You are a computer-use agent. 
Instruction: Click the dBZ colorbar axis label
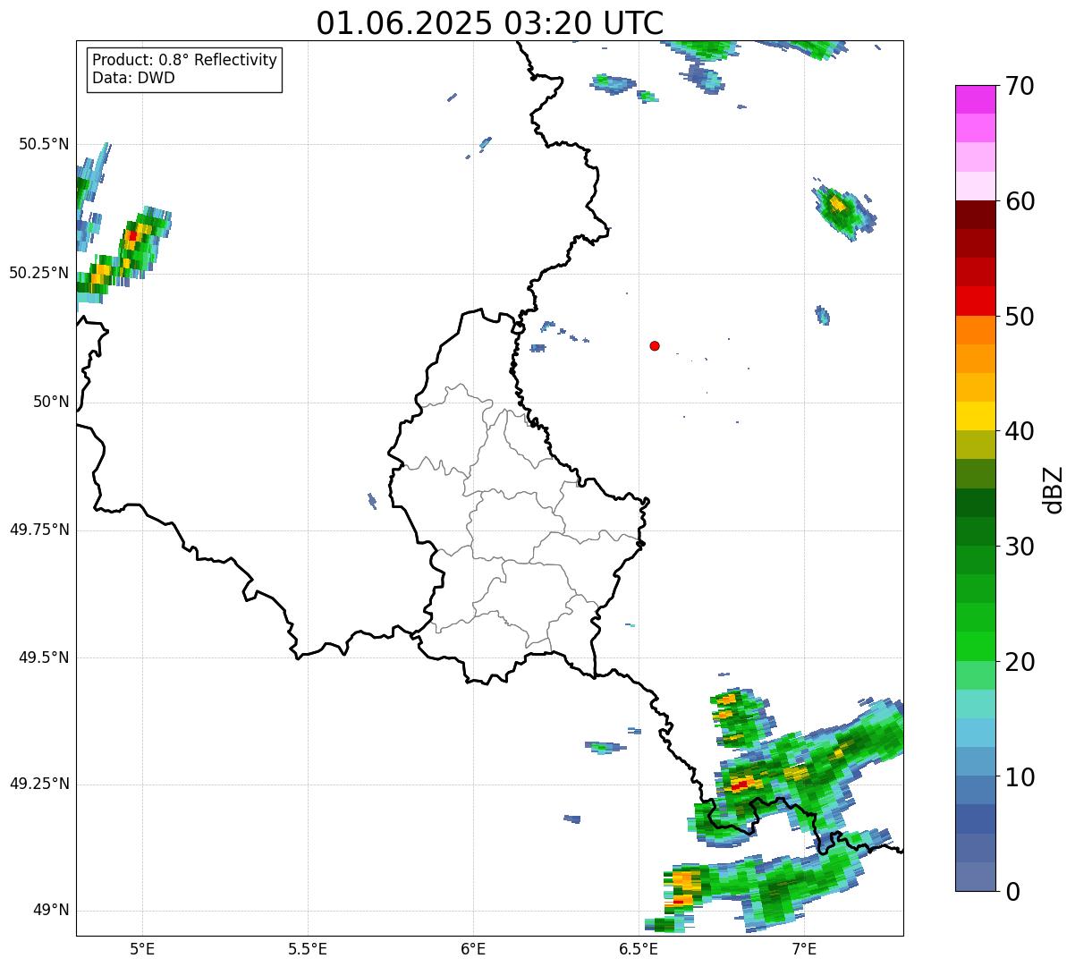[1054, 489]
